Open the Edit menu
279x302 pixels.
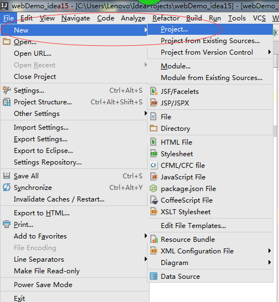pyautogui.click(x=27, y=18)
